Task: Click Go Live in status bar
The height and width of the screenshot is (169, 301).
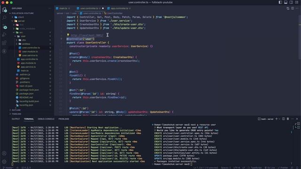Action: (x=270, y=168)
